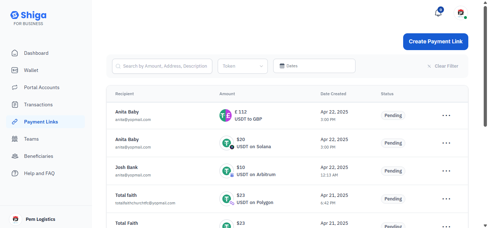Click the Pem Logistics account name
The height and width of the screenshot is (228, 488).
tap(40, 219)
